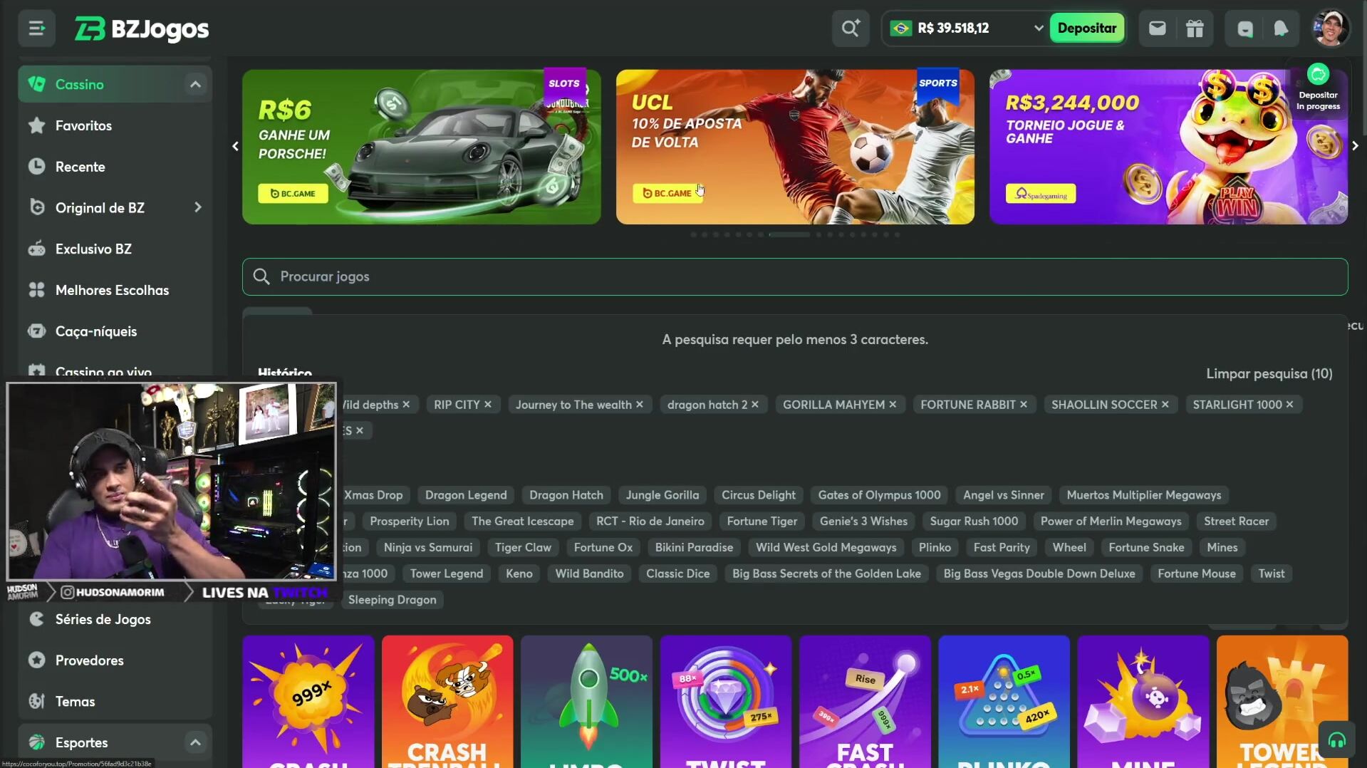Screen dimensions: 1367x768
Task: Open the 999x Crash game card
Action: coord(308,702)
